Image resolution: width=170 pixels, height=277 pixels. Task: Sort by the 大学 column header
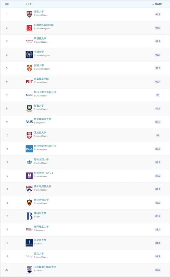(29, 4)
